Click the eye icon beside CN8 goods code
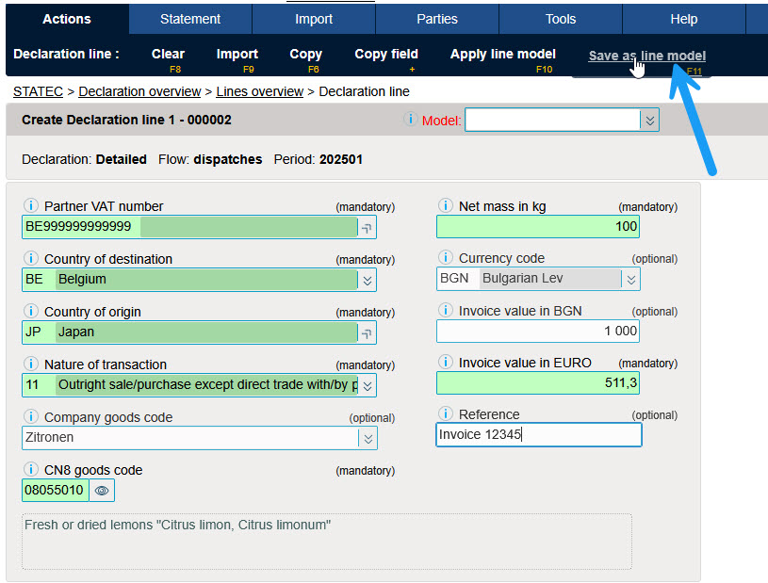Screen dimensions: 768x583 pyautogui.click(x=102, y=491)
